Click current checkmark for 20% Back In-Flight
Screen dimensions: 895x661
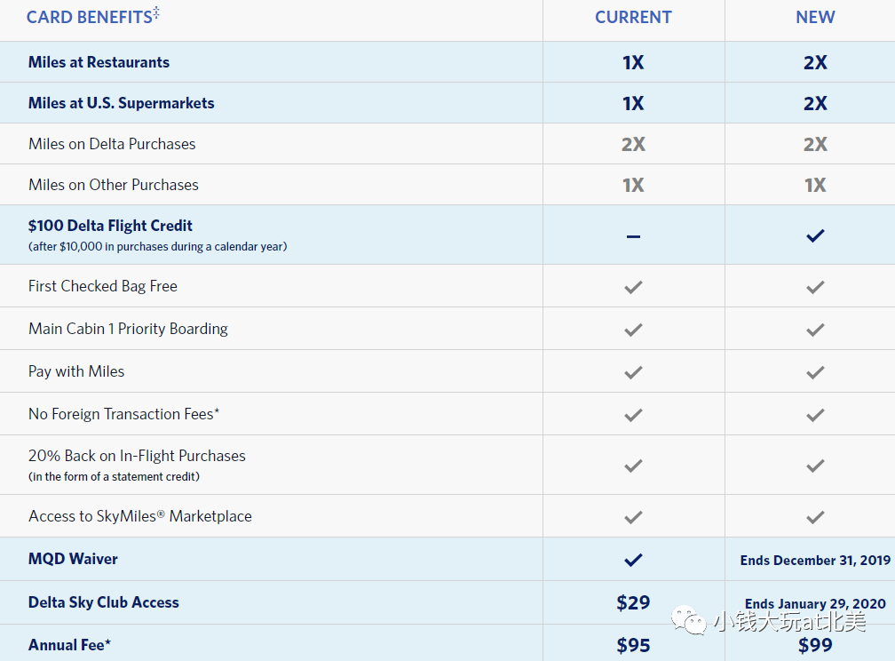pos(633,466)
